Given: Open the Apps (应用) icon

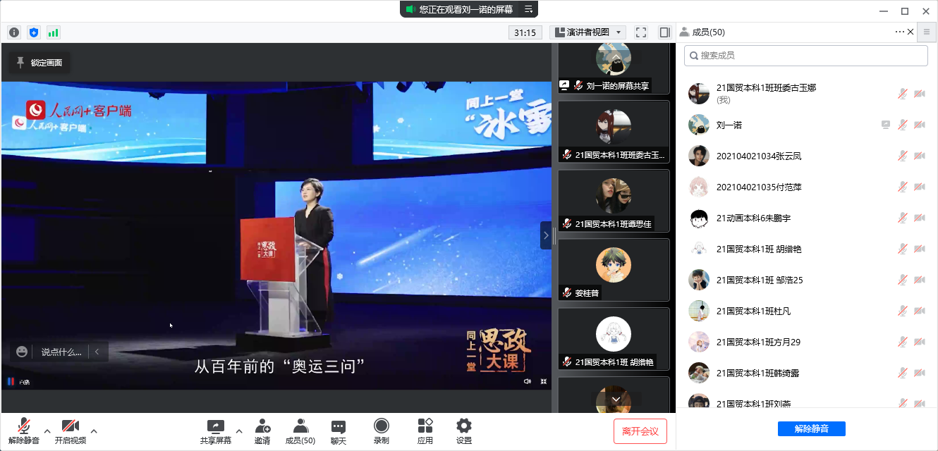Looking at the screenshot, I should (425, 431).
